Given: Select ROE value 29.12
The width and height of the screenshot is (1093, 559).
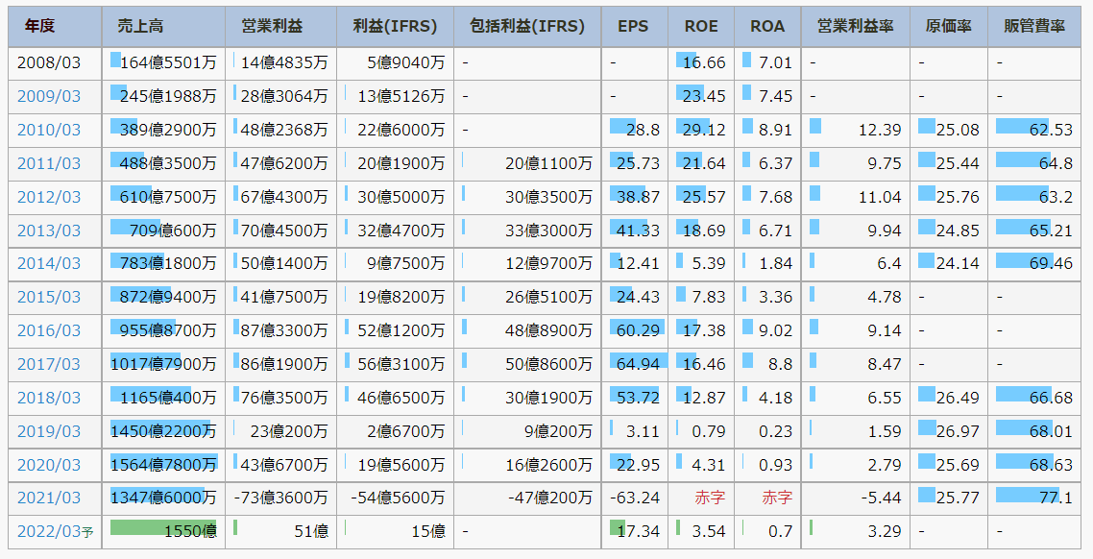Looking at the screenshot, I should coord(705,130).
